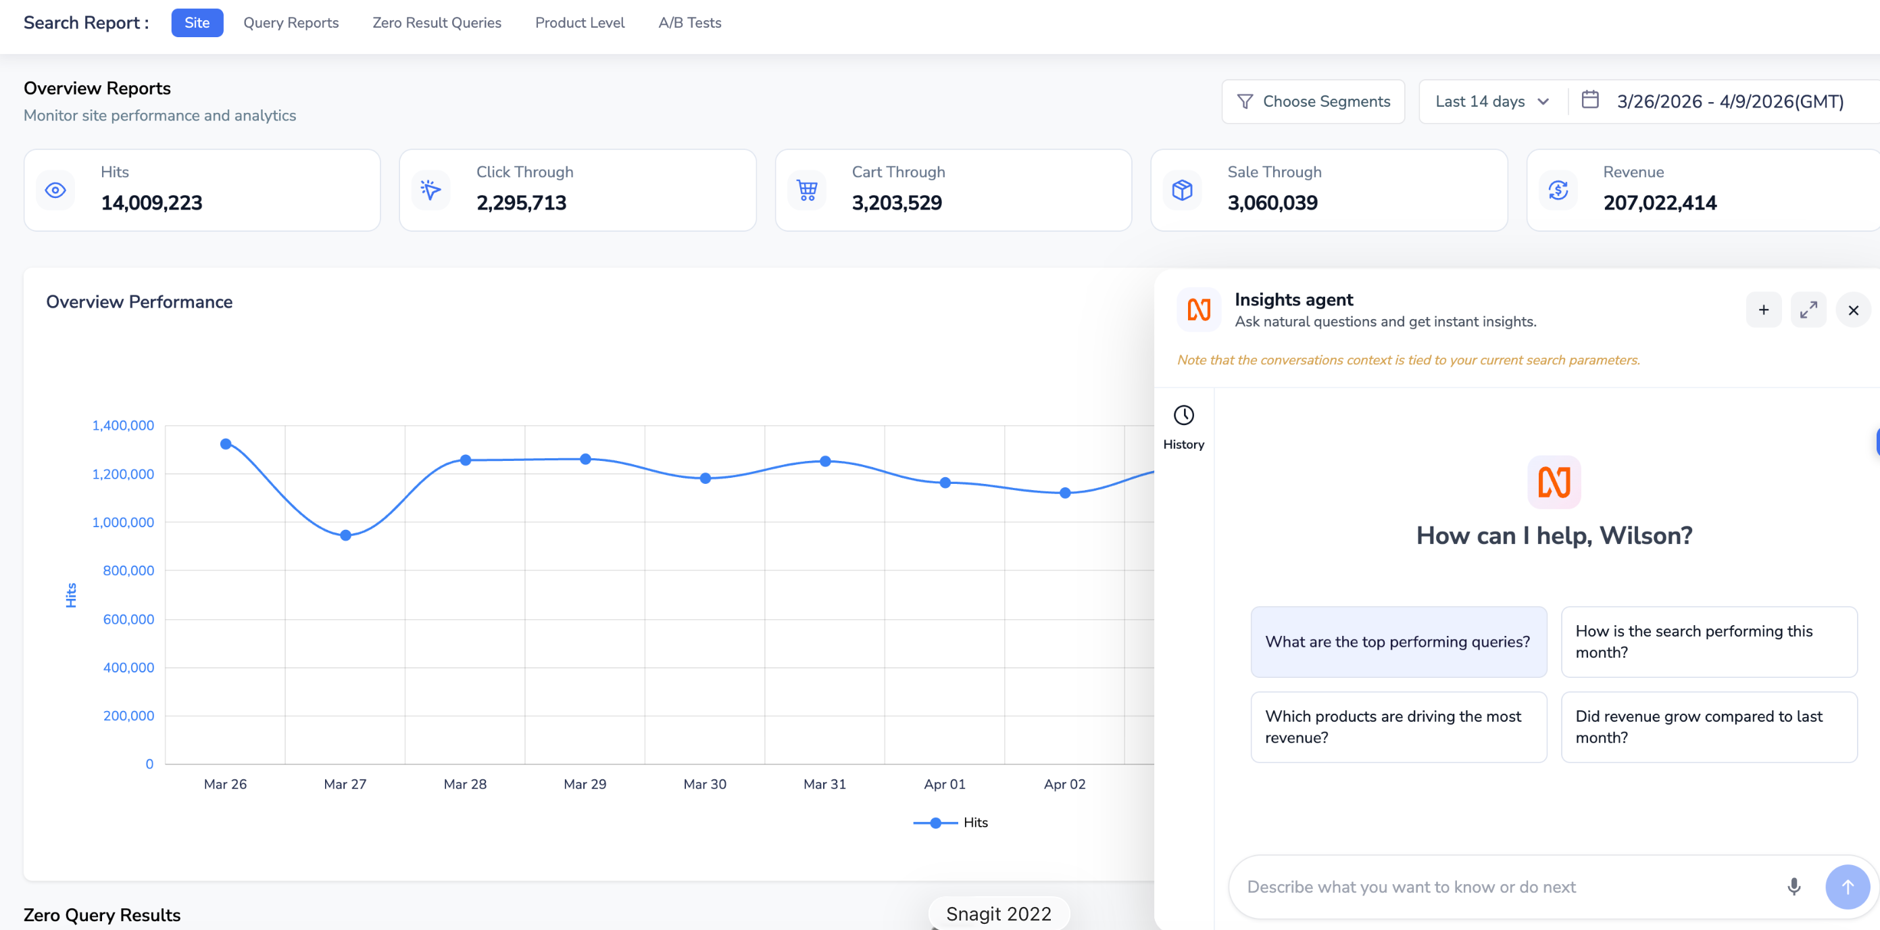The image size is (1880, 930).
Task: Send message with arrow button
Action: coord(1846,886)
